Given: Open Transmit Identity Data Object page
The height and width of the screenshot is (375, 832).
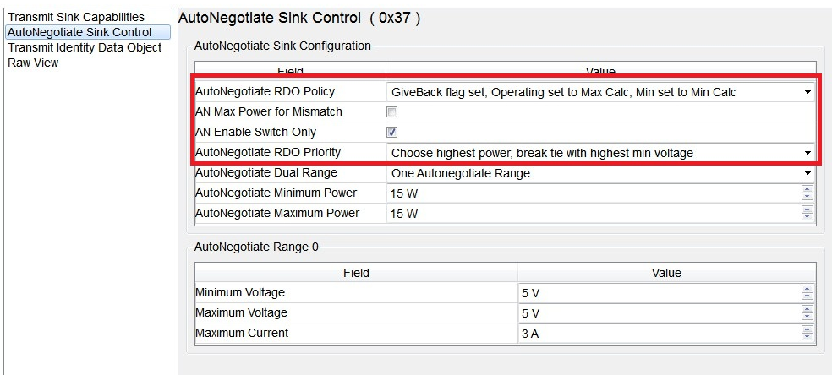Looking at the screenshot, I should click(x=85, y=47).
